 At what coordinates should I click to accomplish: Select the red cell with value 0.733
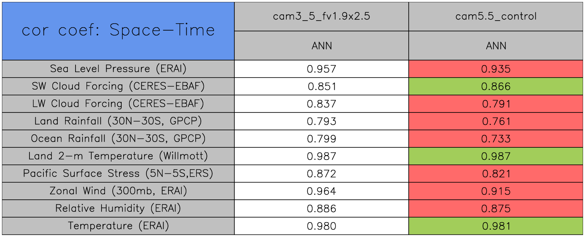pos(496,139)
